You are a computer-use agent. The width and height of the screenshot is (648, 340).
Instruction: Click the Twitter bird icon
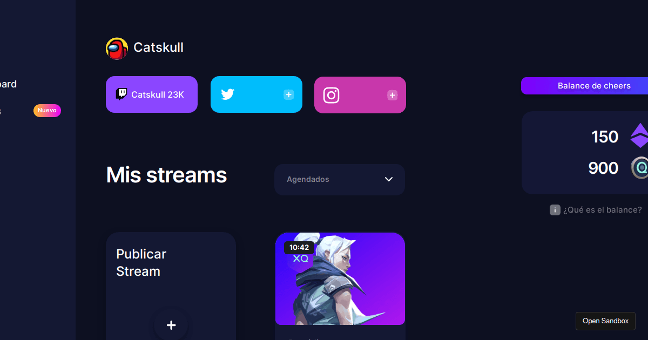tap(227, 94)
